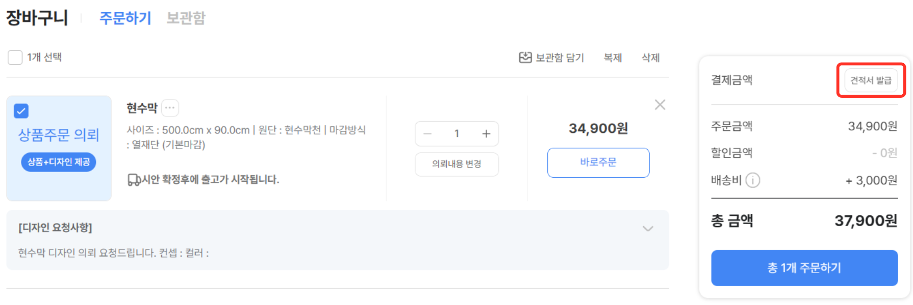The image size is (913, 305).
Task: Decrease quantity with the minus icon
Action: [428, 134]
